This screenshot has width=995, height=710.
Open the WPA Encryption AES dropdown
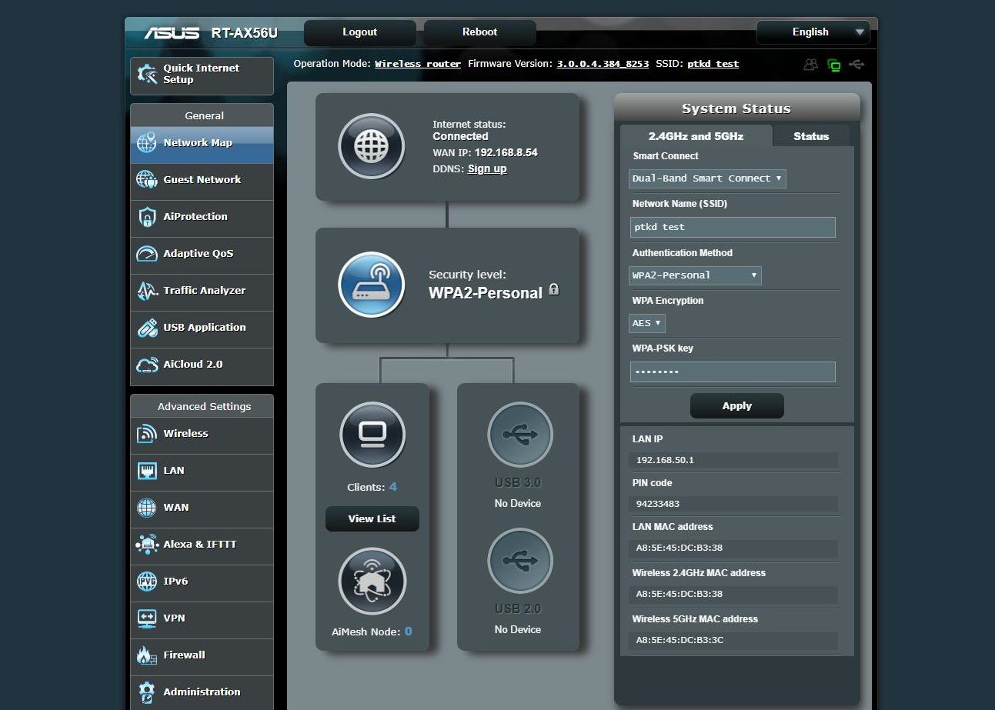(x=646, y=324)
